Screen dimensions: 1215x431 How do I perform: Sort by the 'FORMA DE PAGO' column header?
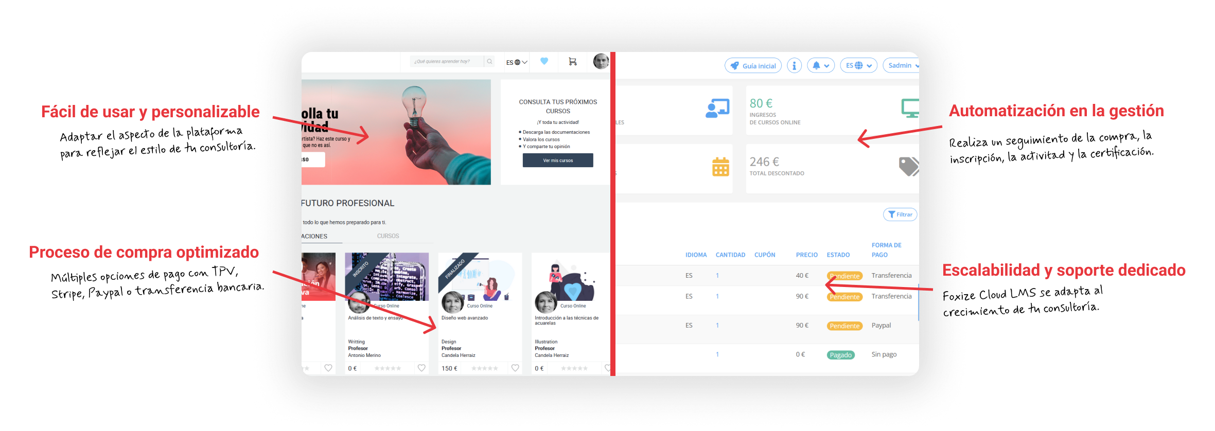pos(886,250)
